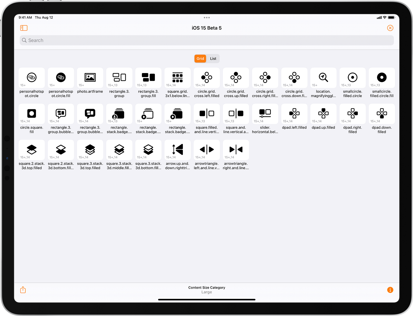Tap the Wi-Fi status icon

pos(385,18)
